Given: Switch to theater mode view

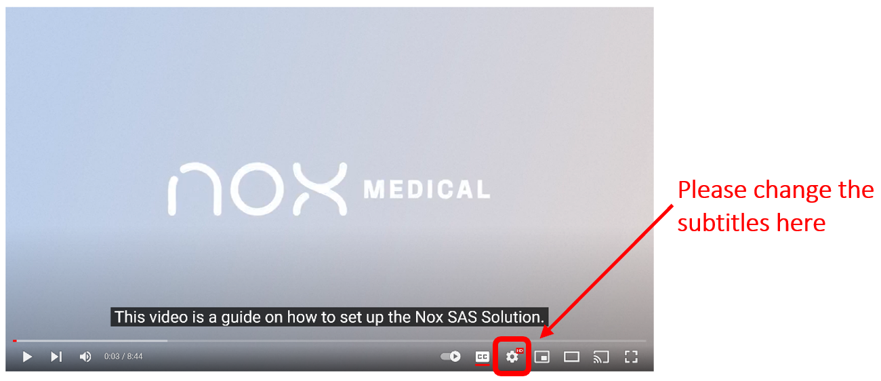Looking at the screenshot, I should 572,357.
